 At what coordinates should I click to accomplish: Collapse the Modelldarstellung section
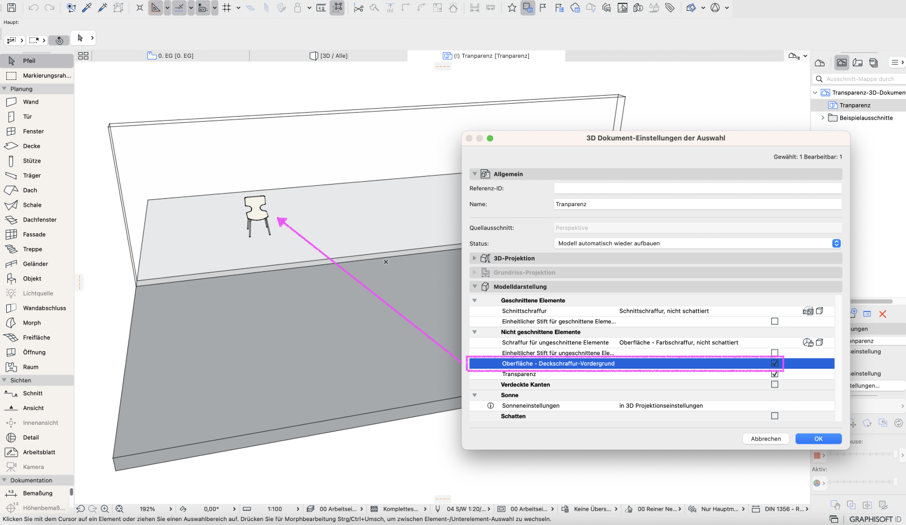click(x=475, y=287)
